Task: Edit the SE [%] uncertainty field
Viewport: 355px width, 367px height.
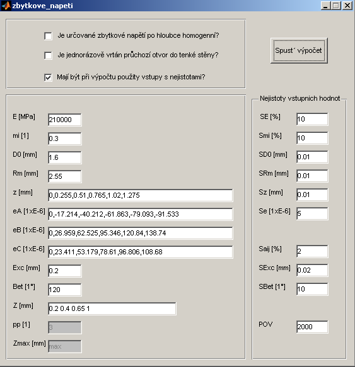Action: (312, 119)
